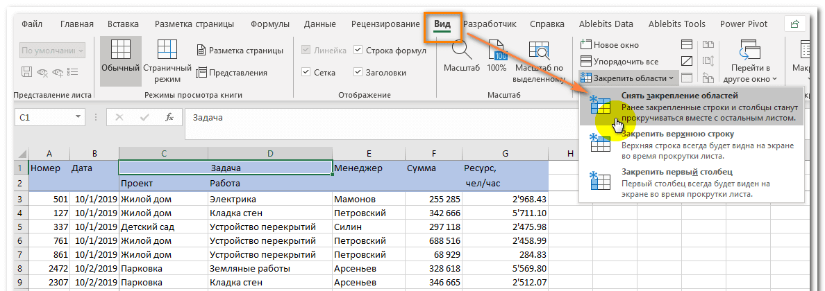The height and width of the screenshot is (291, 825).
Task: Click the Разметка страницы view button in the ribbon
Action: (x=240, y=51)
